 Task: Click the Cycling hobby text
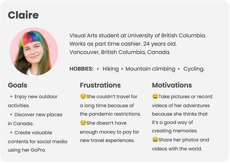click(194, 69)
